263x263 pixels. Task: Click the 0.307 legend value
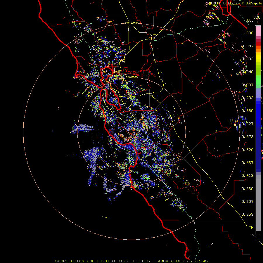point(248,202)
